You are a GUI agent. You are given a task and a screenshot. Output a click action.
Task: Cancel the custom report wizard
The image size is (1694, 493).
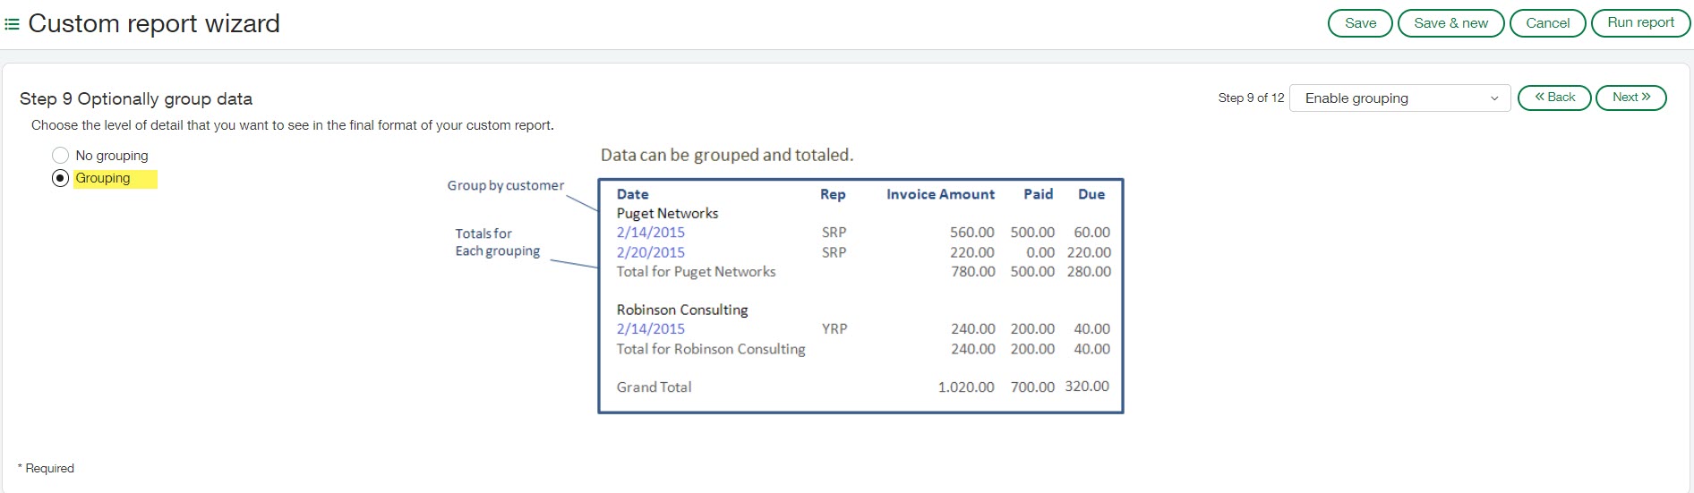(x=1547, y=23)
